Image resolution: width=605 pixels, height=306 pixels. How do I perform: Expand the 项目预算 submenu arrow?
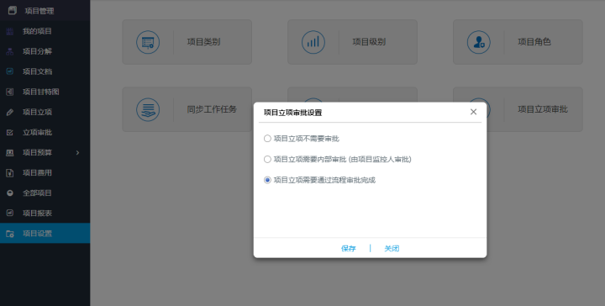[77, 153]
